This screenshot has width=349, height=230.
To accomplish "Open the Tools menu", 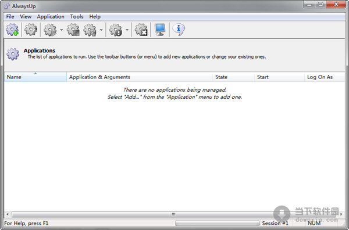I will 77,17.
